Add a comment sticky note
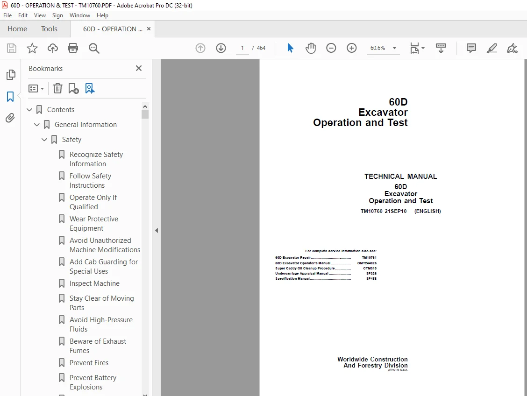The height and width of the screenshot is (396, 527). coord(471,48)
